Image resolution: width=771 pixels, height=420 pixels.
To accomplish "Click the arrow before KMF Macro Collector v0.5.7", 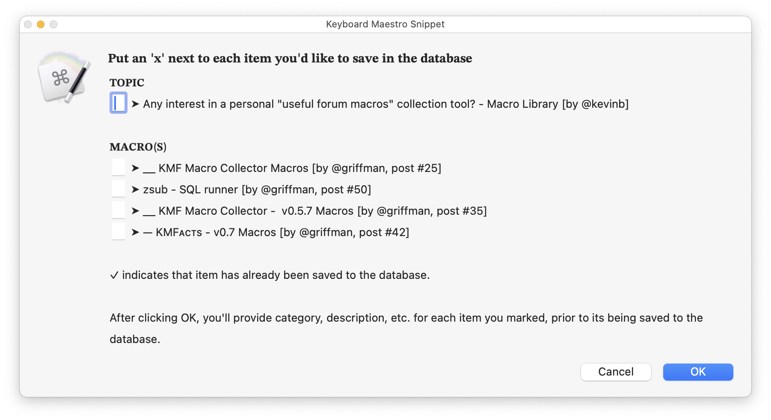I will pos(135,211).
